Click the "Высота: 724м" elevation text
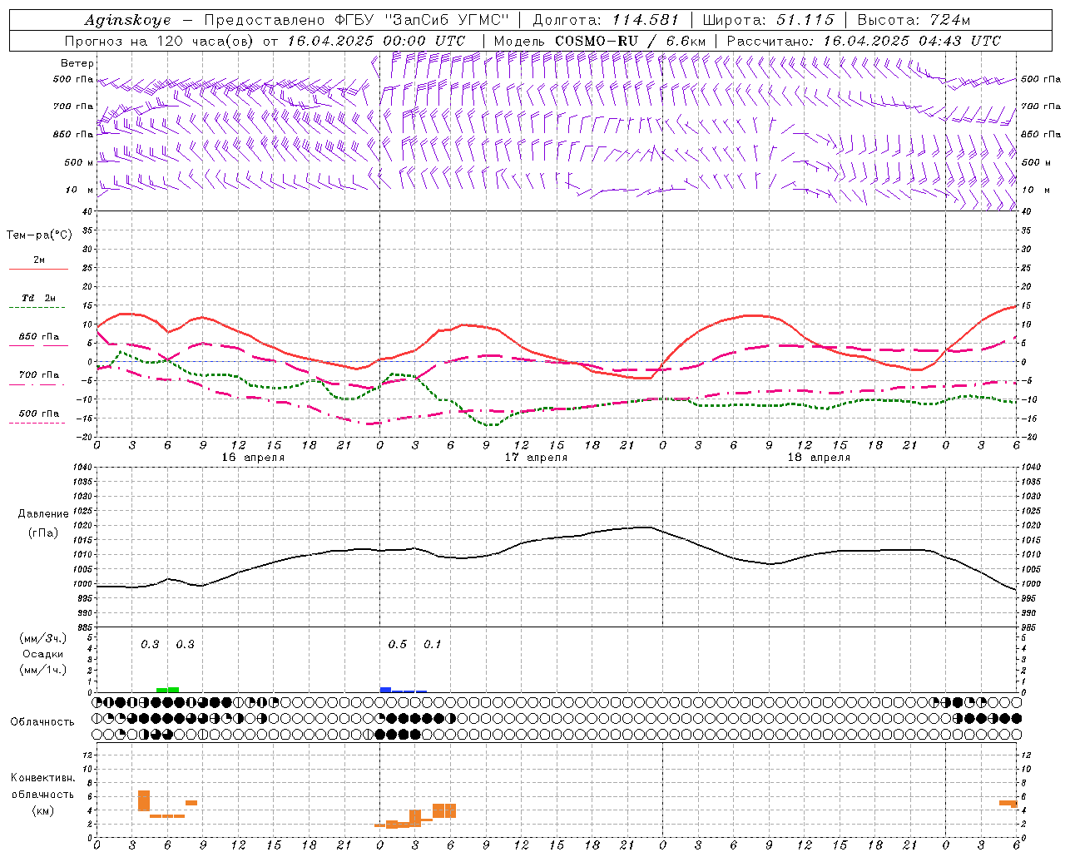Viewport: 1065px width, 852px height. [x=914, y=20]
